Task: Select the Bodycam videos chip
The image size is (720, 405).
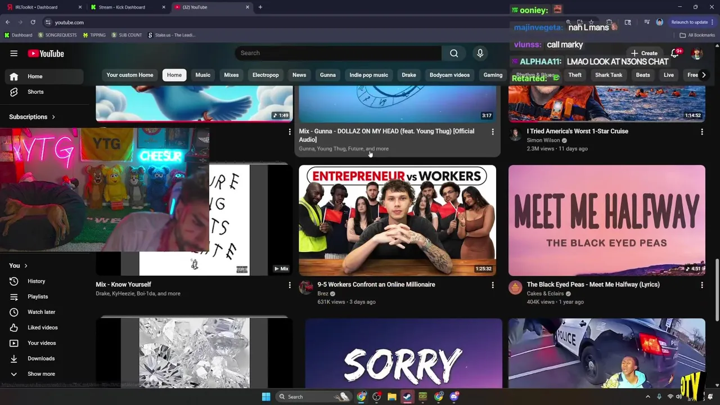Action: click(449, 75)
